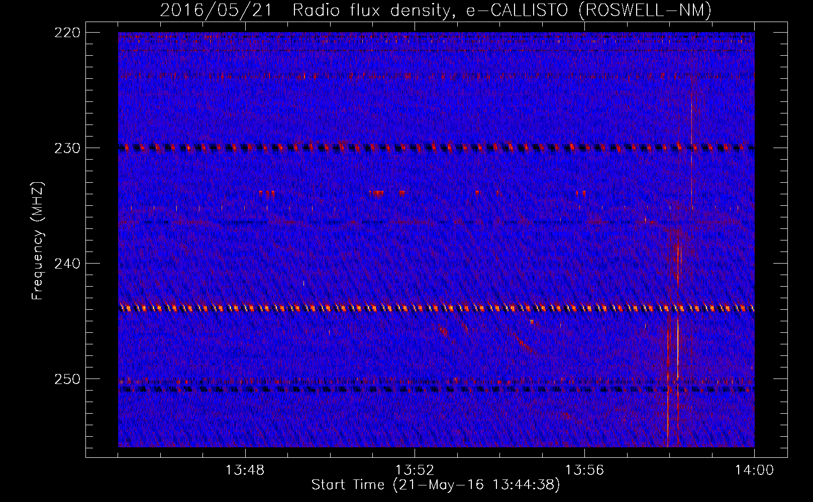Select the 220 frequency tick label
This screenshot has height=502, width=813.
[67, 33]
